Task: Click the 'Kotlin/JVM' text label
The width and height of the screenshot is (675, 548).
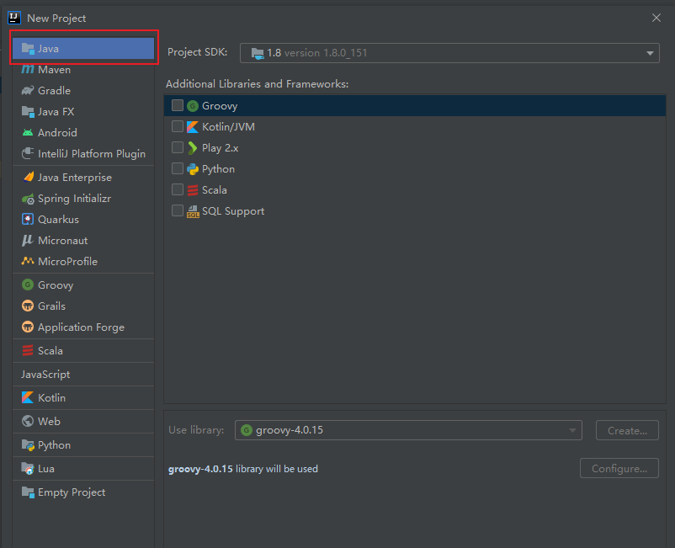Action: coord(229,127)
